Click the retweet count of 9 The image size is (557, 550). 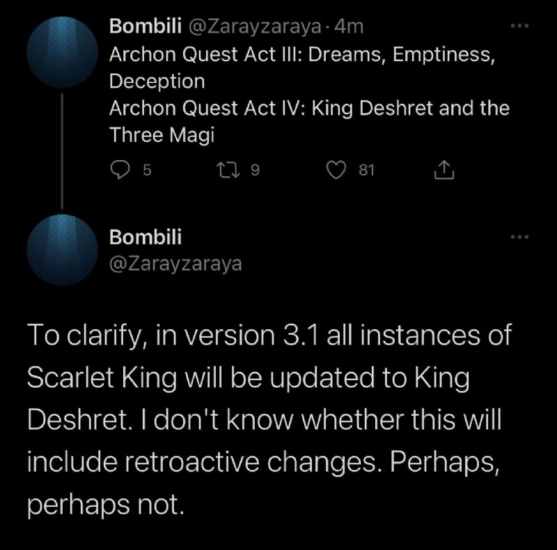254,170
